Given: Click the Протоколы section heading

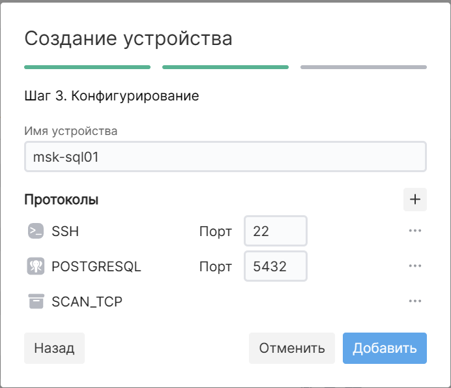Looking at the screenshot, I should pos(61,200).
